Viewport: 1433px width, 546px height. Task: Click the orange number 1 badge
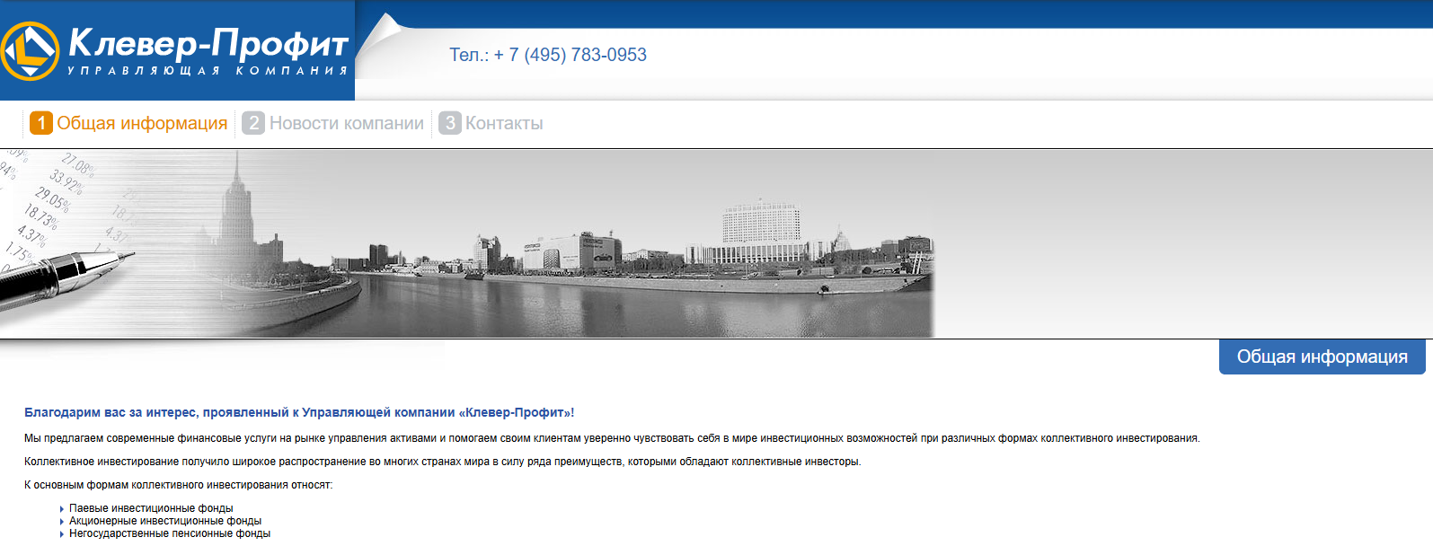click(41, 123)
